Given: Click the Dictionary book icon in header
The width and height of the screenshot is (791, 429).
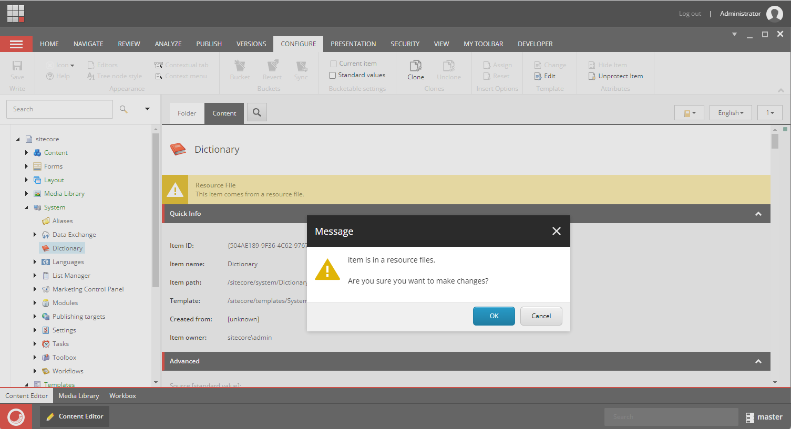Looking at the screenshot, I should point(178,149).
